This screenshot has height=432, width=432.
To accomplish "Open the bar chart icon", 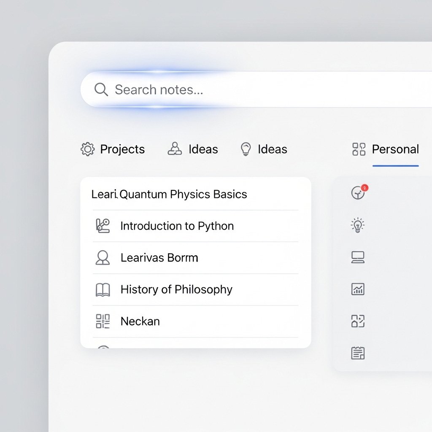I will 358,289.
